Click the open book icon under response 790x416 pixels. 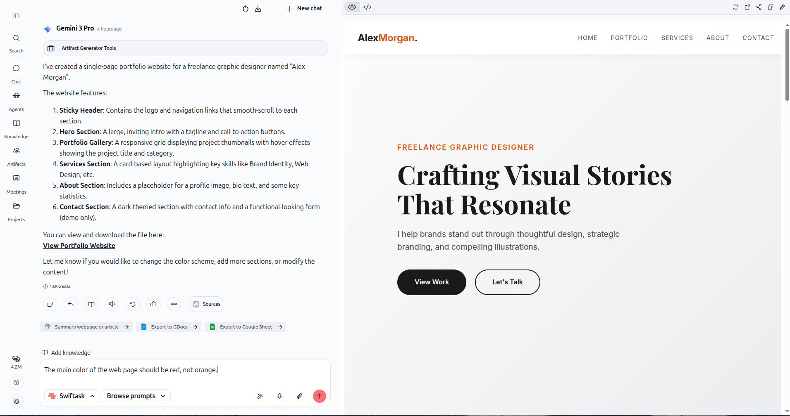click(x=91, y=304)
